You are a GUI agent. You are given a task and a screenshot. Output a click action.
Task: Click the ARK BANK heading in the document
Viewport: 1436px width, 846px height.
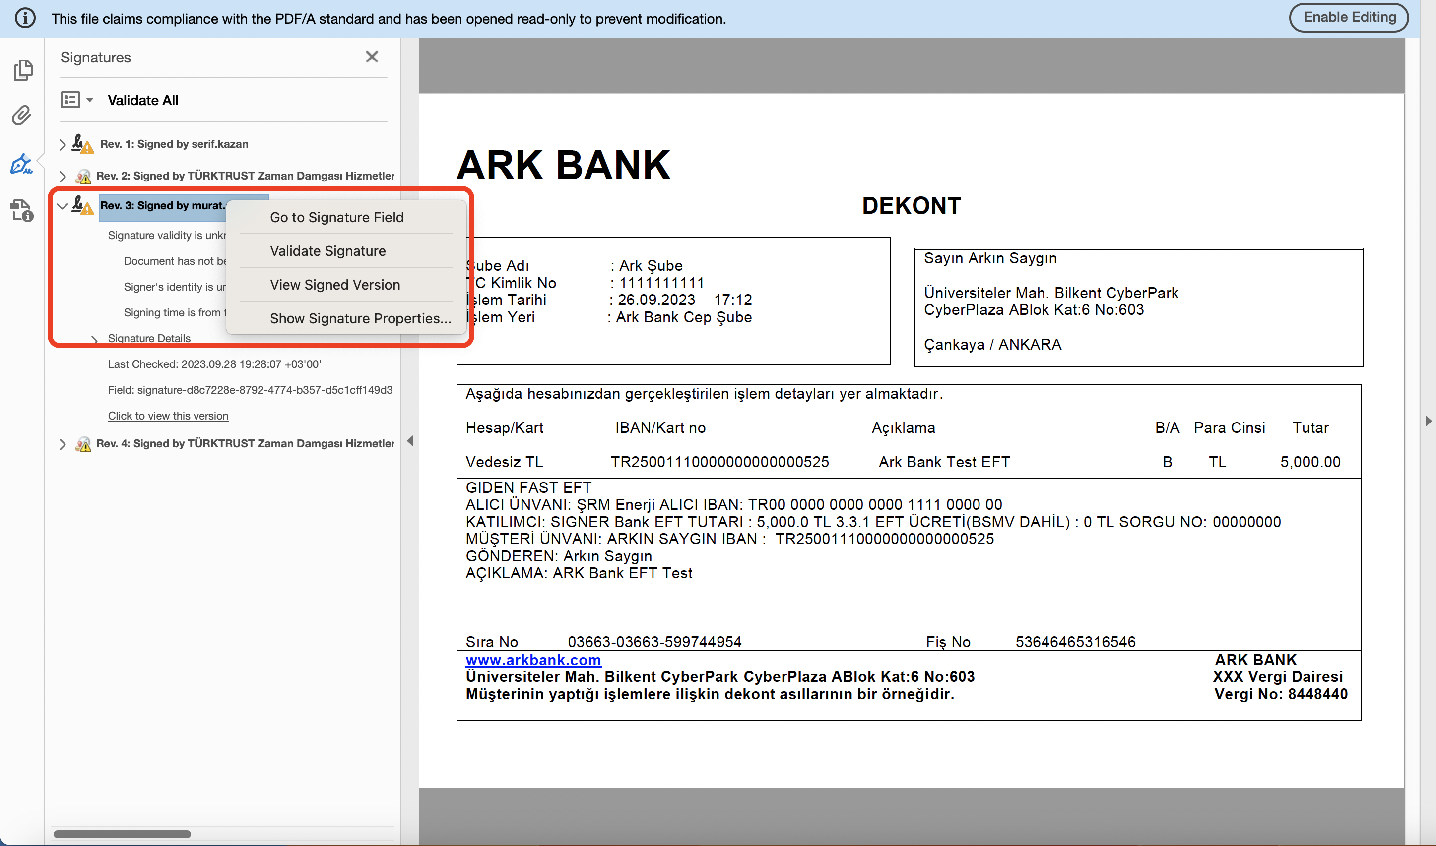[564, 165]
